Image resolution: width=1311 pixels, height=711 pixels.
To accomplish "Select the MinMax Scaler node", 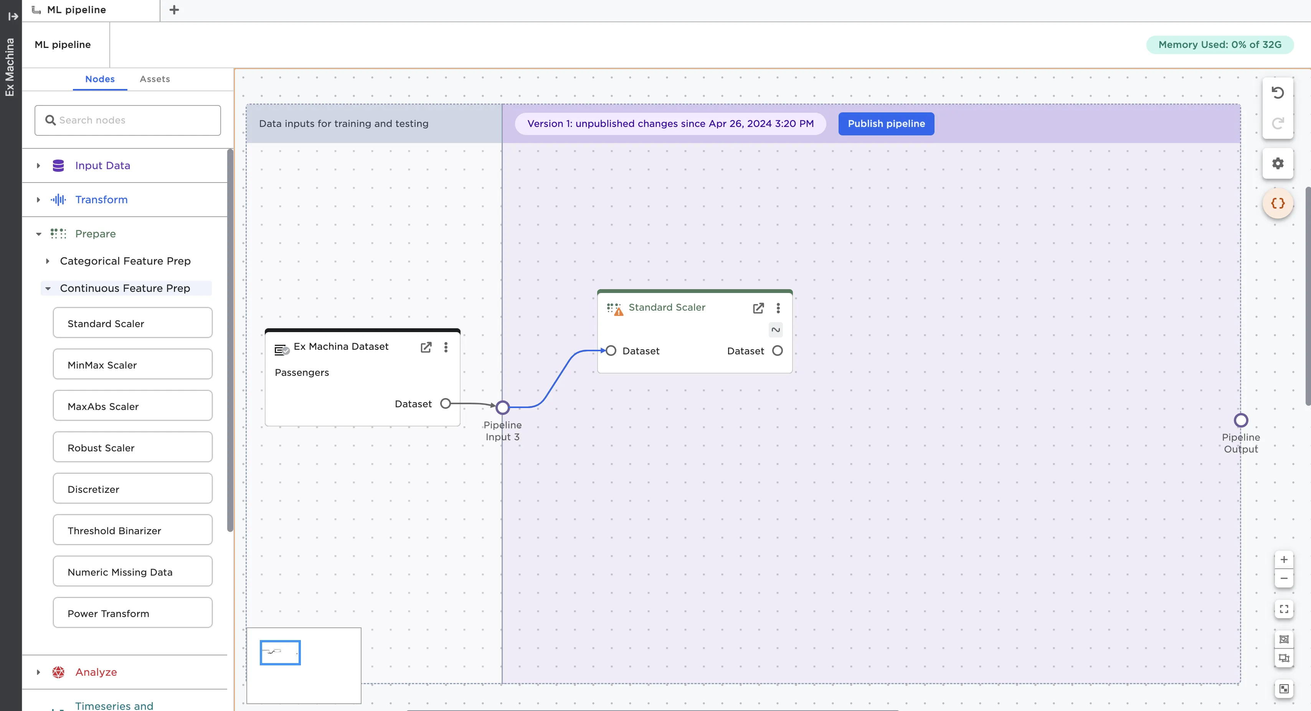I will pos(132,365).
